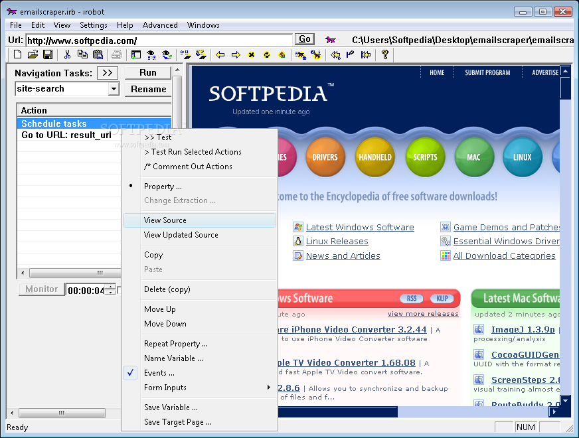Click the pink robot dog icon beside Go
The height and width of the screenshot is (438, 579).
coord(330,39)
